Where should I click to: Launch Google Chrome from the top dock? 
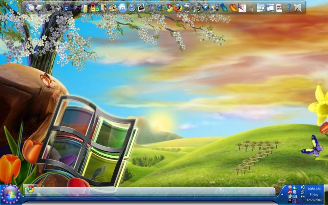(x=169, y=8)
